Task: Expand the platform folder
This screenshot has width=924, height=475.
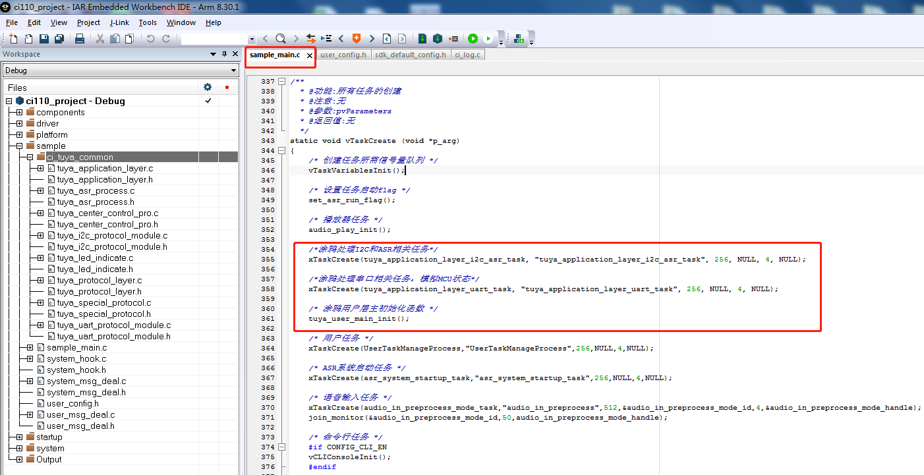Action: pos(19,134)
